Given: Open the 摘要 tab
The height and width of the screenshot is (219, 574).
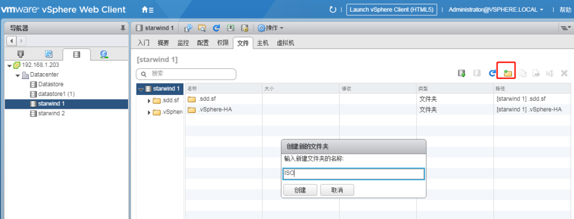Looking at the screenshot, I should click(163, 43).
